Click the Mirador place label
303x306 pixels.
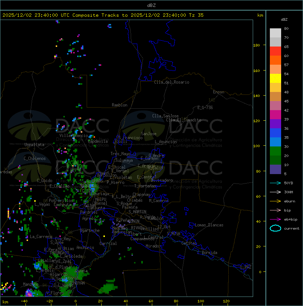point(153,246)
